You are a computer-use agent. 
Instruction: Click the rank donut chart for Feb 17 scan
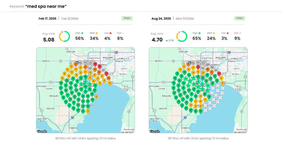click(x=64, y=36)
